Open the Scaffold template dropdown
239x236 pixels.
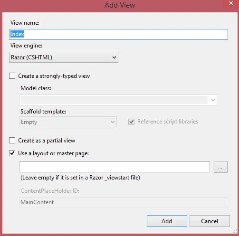pos(68,122)
